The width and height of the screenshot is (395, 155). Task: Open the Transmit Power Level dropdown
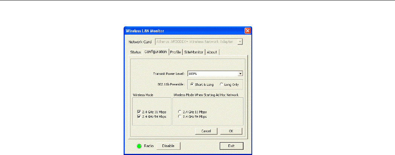(240, 74)
